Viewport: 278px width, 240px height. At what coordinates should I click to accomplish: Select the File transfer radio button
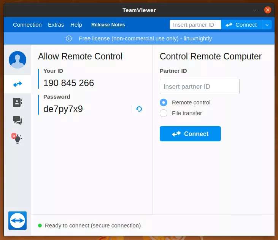(164, 113)
